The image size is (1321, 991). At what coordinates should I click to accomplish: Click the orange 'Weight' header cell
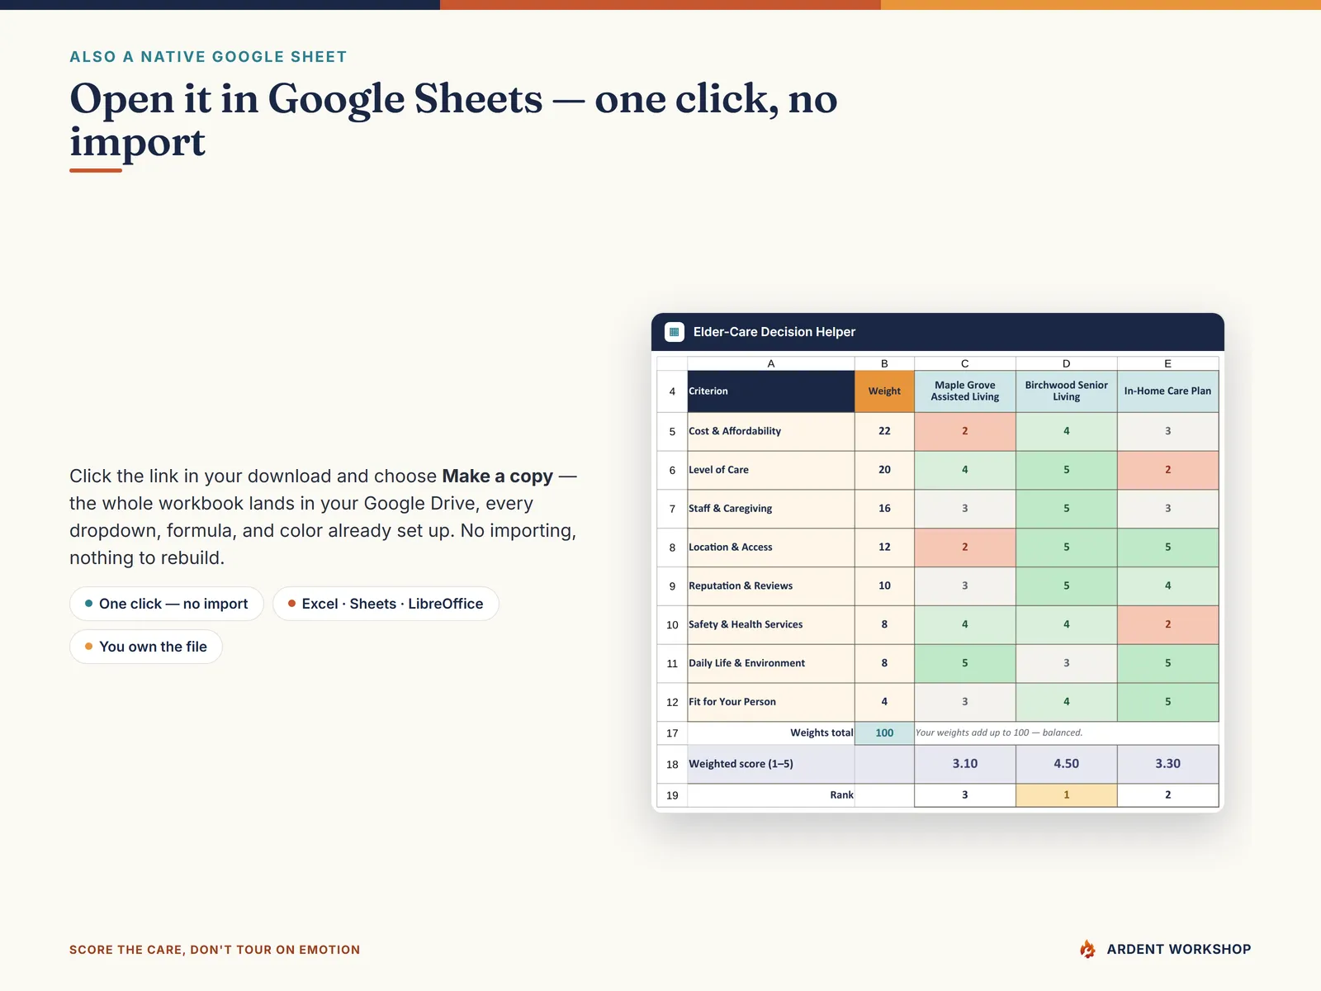pos(884,391)
